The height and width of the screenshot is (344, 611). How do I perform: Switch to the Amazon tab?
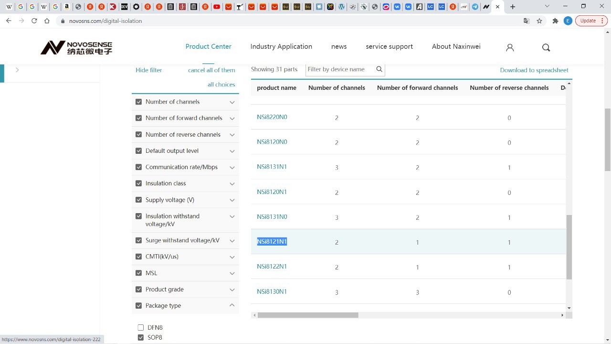pos(67,7)
